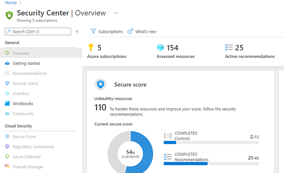The height and width of the screenshot is (173, 284).
Task: Open Security alerts in the sidebar
Action: [x=25, y=83]
